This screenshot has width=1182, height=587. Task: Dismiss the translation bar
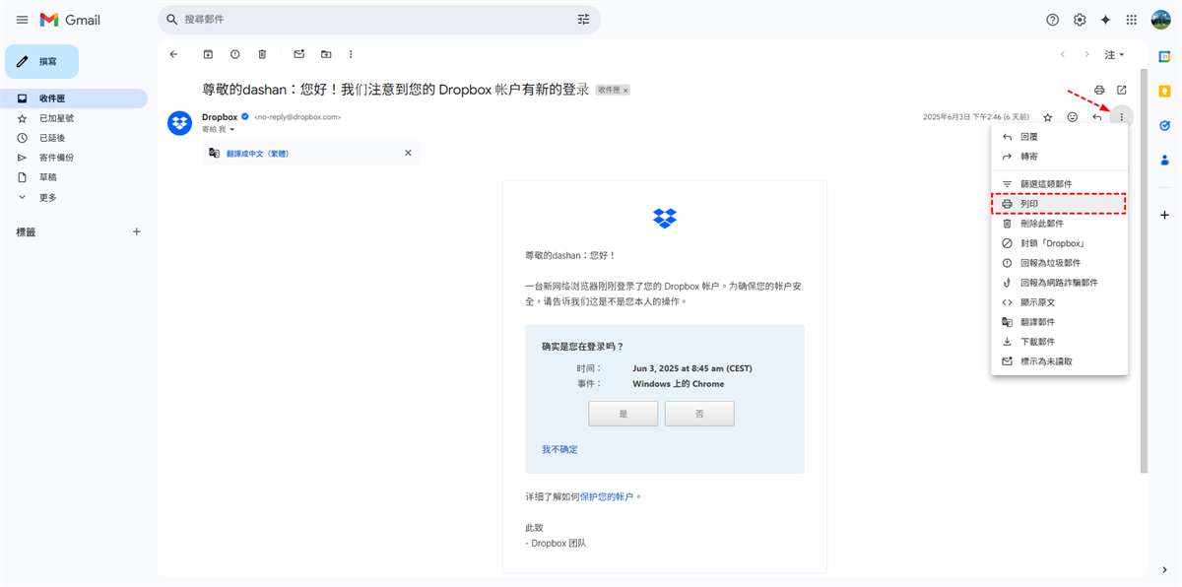408,153
